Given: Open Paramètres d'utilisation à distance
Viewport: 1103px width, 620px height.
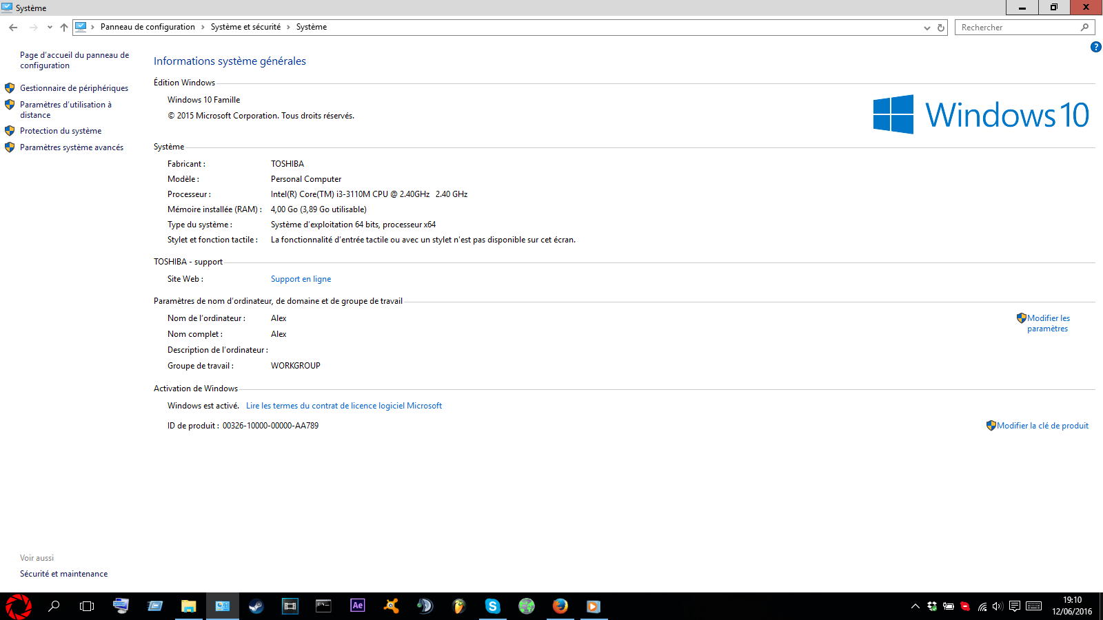Looking at the screenshot, I should [x=65, y=110].
